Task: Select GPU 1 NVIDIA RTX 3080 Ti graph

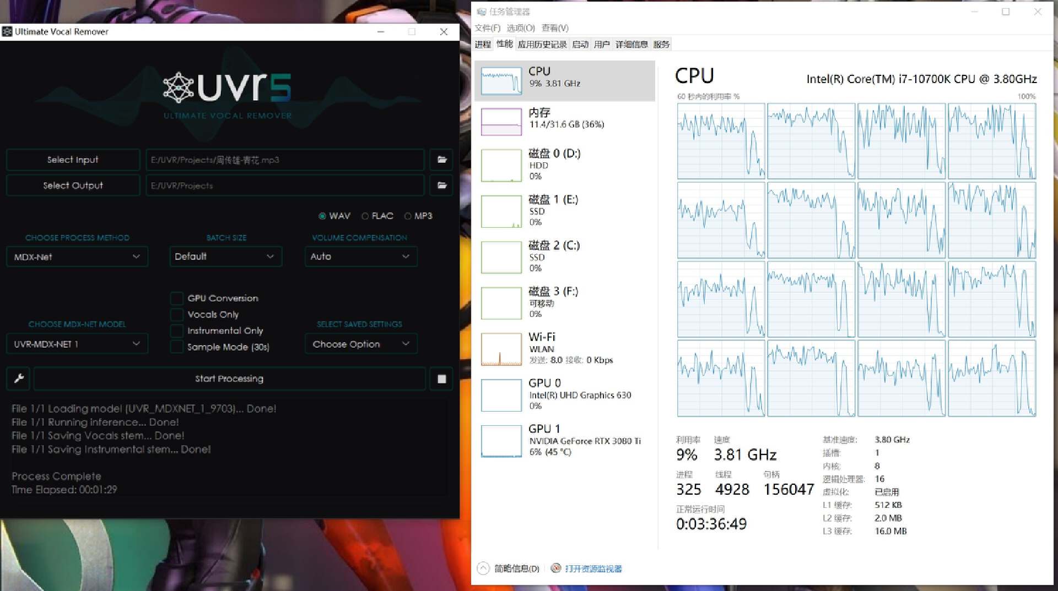Action: pos(501,441)
